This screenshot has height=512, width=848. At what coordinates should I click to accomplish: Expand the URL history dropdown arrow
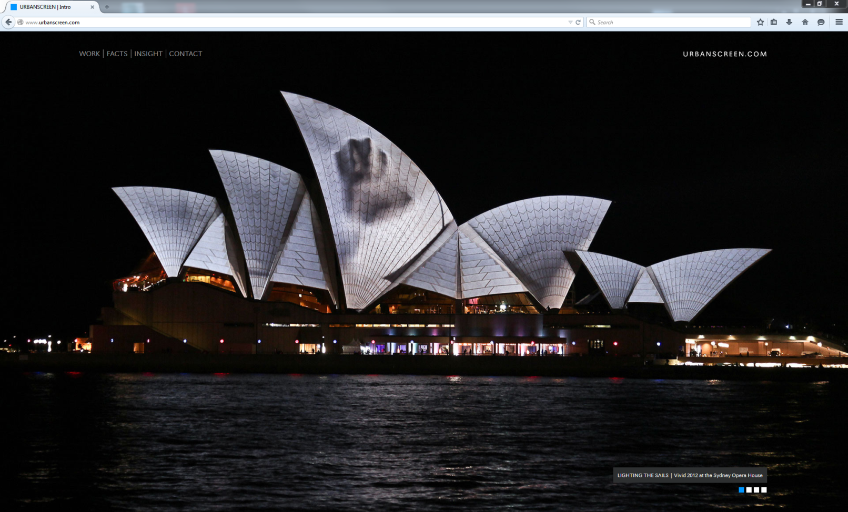570,22
